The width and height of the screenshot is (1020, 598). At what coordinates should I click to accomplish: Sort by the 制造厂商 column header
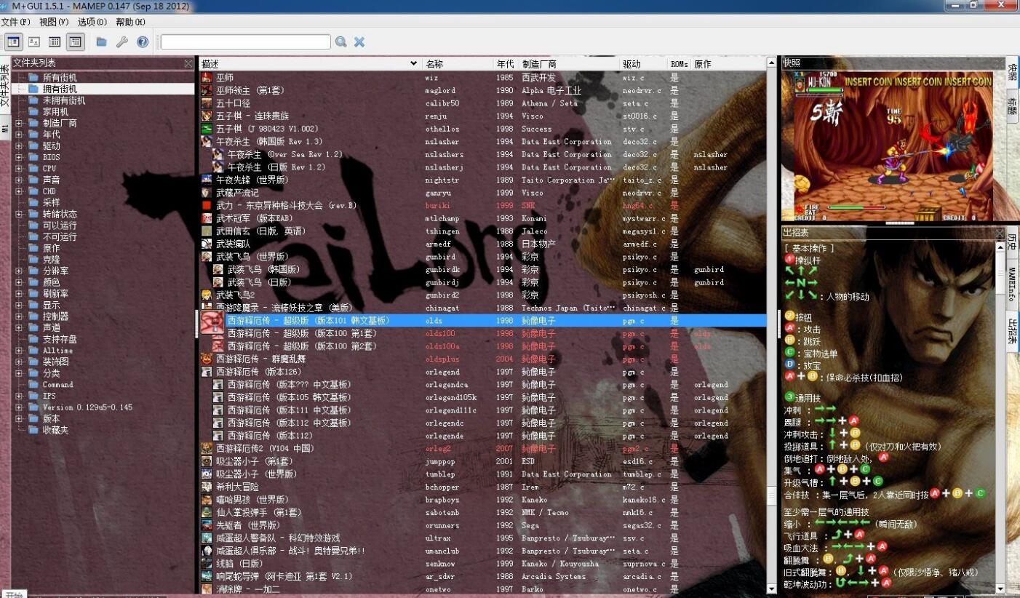pos(570,64)
